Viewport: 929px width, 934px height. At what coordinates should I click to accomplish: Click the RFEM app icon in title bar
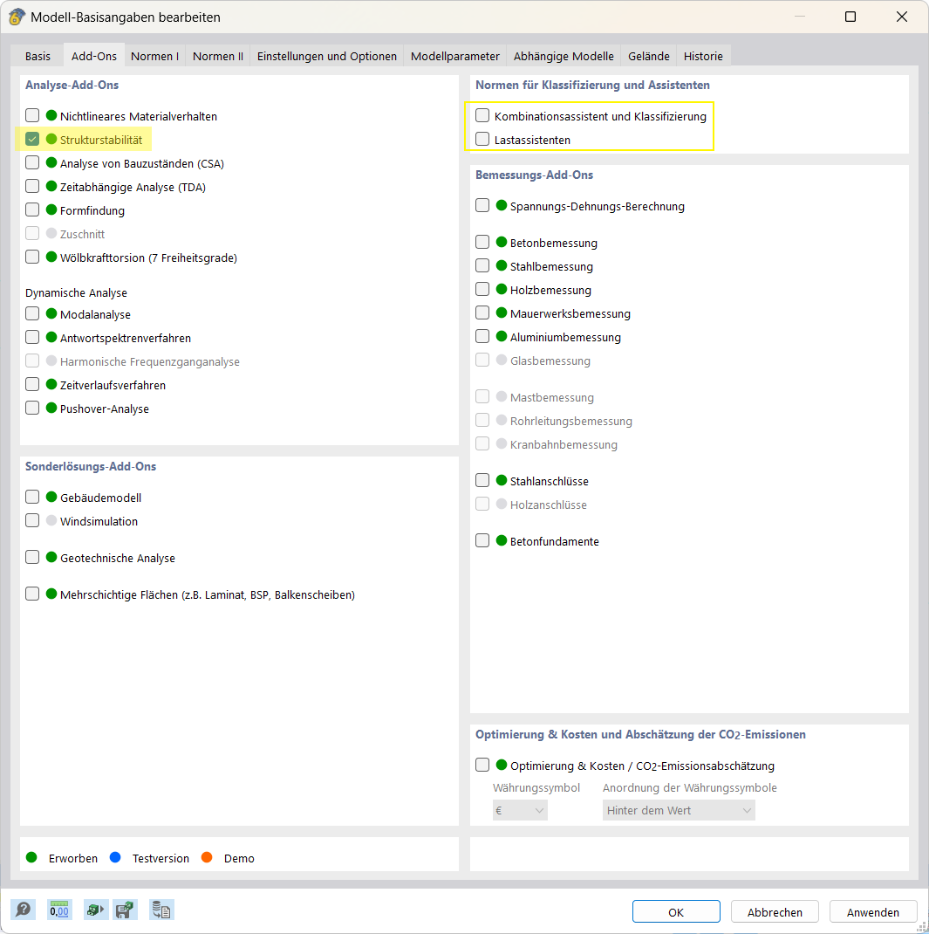click(x=17, y=17)
